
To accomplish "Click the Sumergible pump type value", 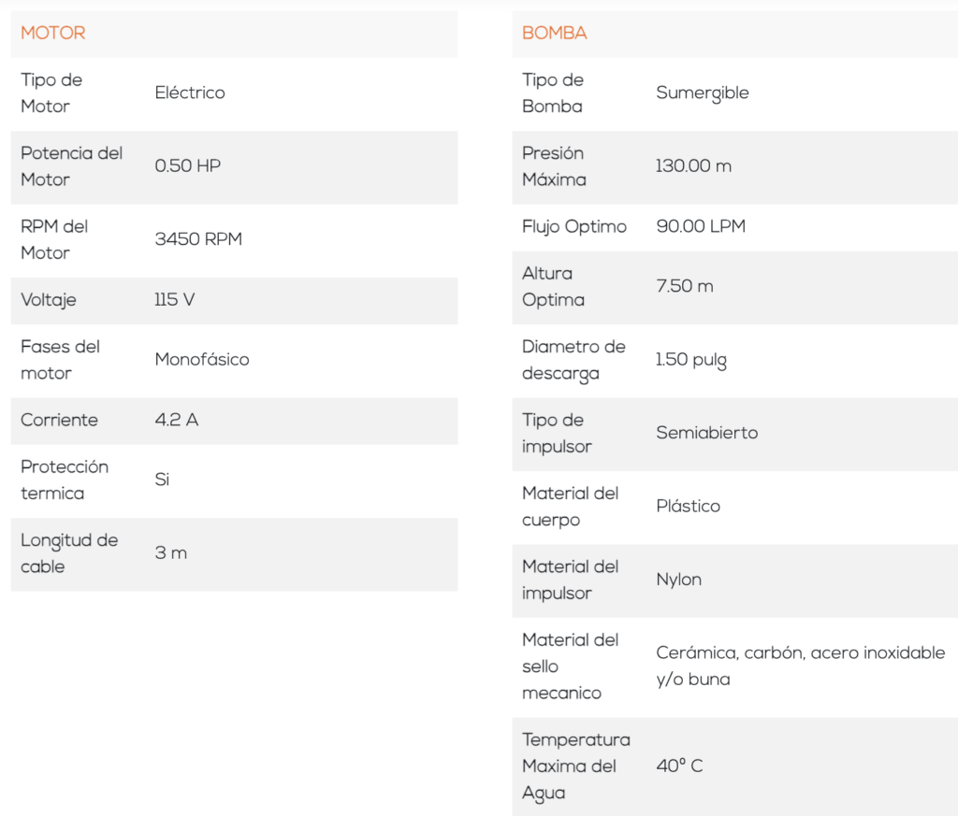I will 703,93.
